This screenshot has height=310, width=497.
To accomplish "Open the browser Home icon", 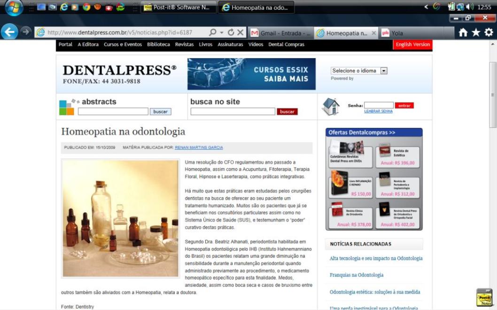I will [463, 32].
